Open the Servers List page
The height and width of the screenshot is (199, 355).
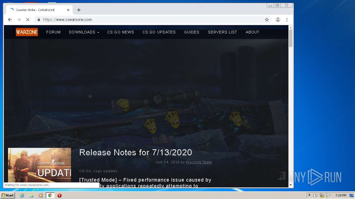tap(222, 32)
